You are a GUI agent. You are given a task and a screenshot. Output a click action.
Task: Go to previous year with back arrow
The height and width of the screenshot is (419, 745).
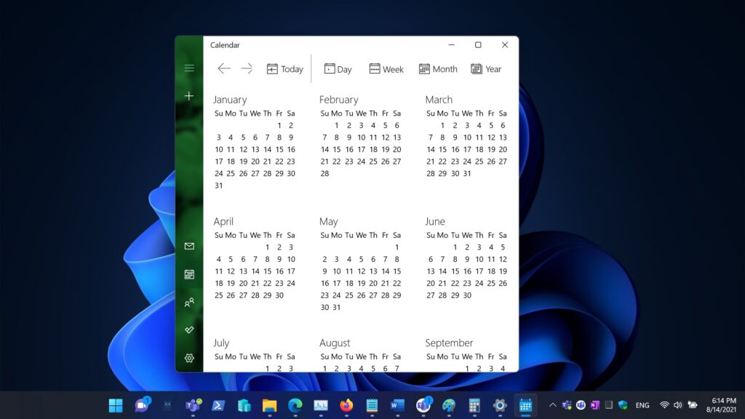click(x=224, y=68)
